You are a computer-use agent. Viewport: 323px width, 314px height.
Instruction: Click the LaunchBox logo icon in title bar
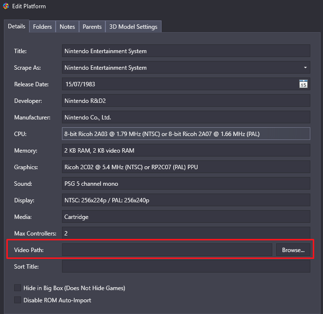(x=6, y=6)
